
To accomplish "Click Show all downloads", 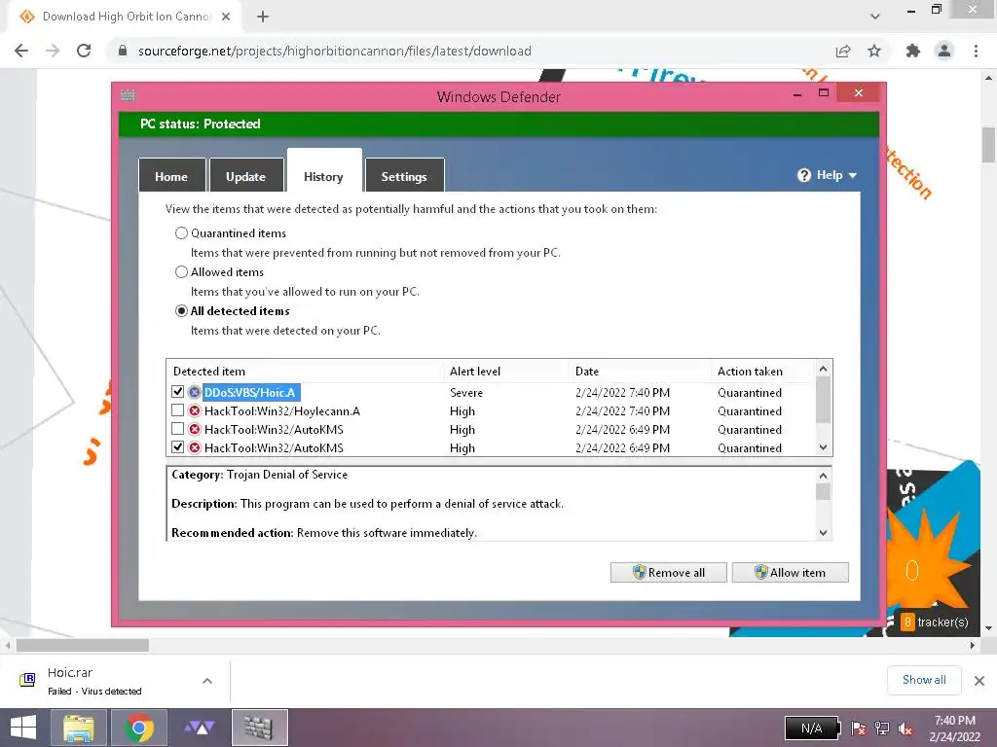I will tap(924, 680).
